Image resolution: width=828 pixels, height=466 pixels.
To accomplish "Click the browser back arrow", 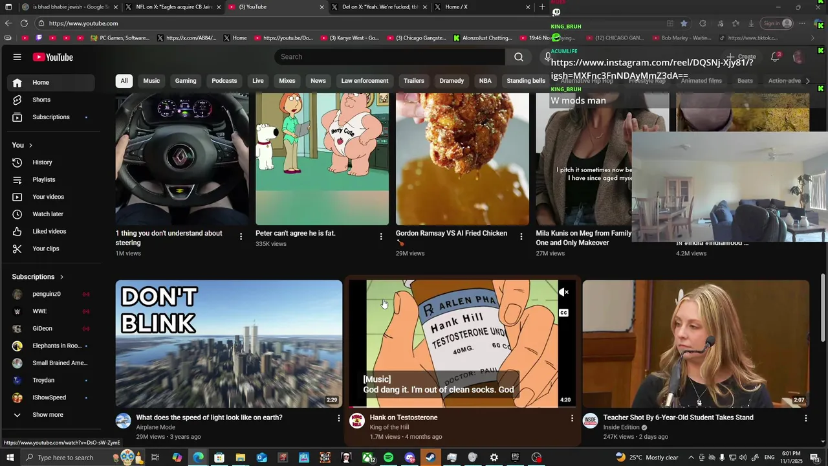I will pos(8,23).
